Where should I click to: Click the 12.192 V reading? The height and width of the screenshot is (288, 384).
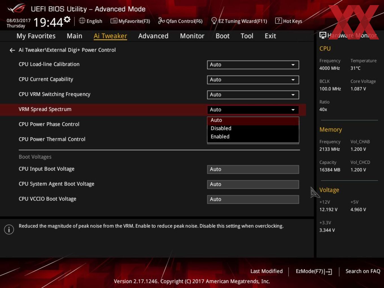(328, 210)
